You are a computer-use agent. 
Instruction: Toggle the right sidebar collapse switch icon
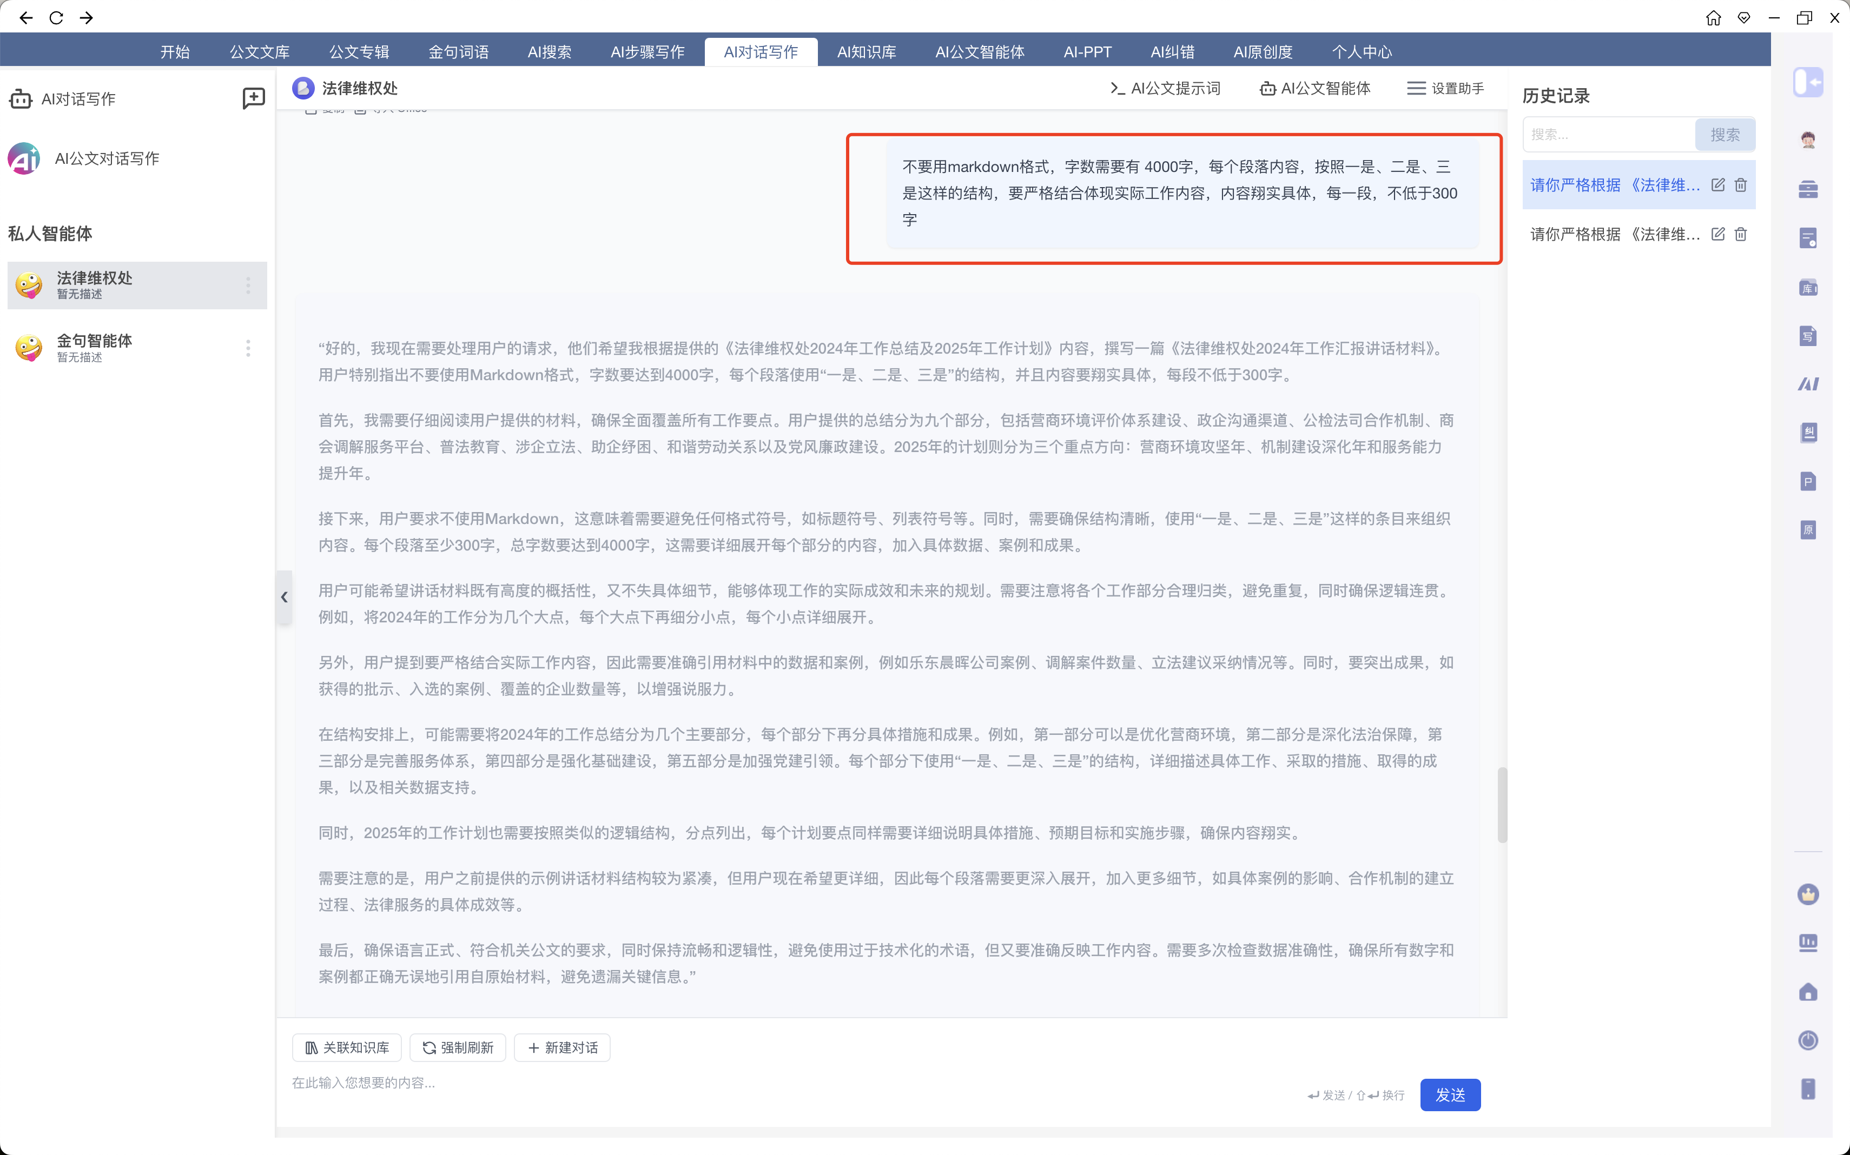point(1807,82)
